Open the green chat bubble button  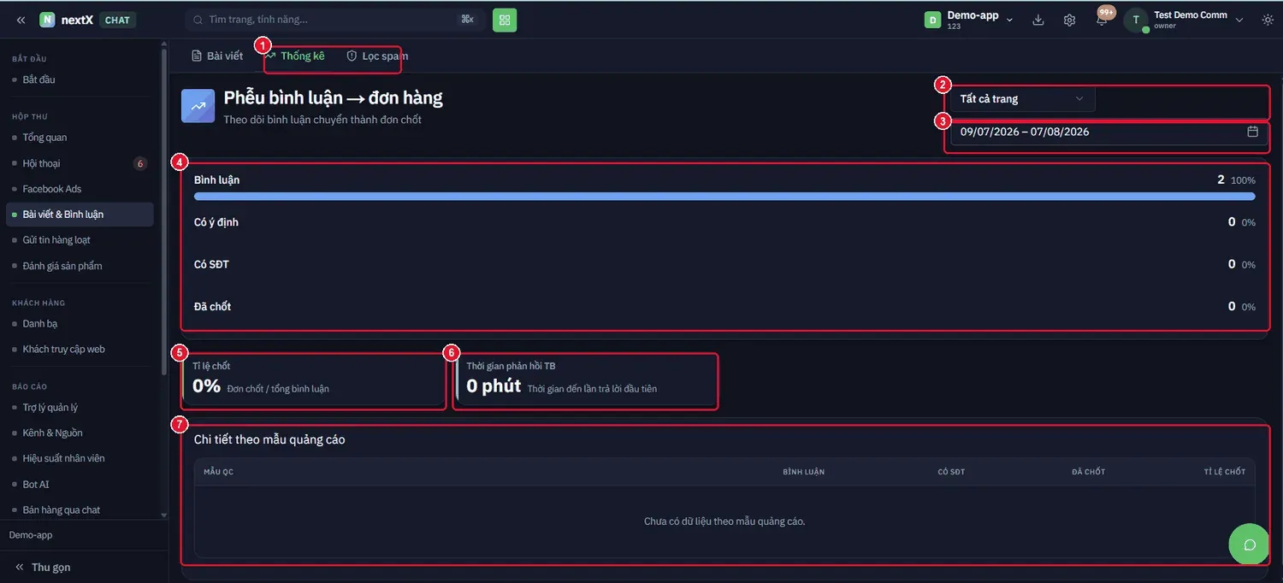point(1250,545)
